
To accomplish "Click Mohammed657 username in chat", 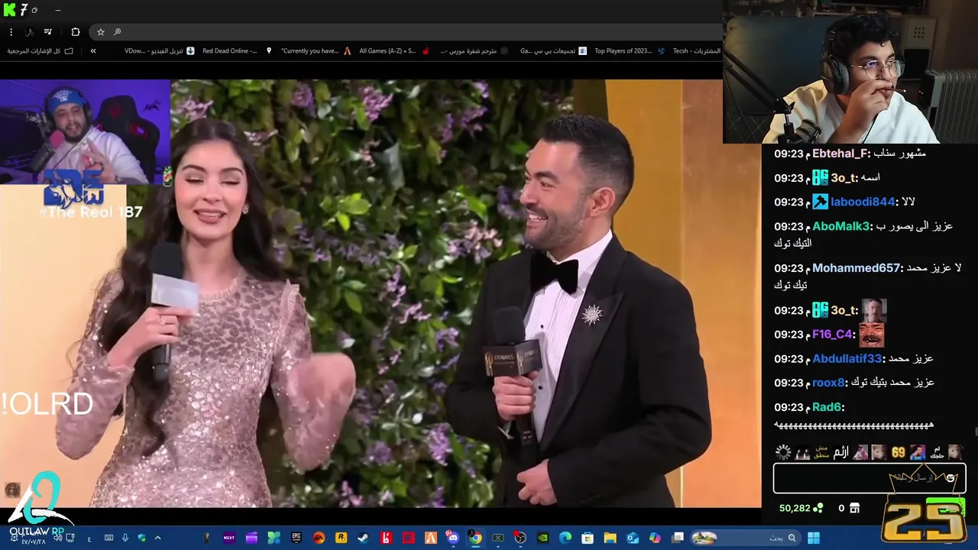I will click(x=857, y=268).
